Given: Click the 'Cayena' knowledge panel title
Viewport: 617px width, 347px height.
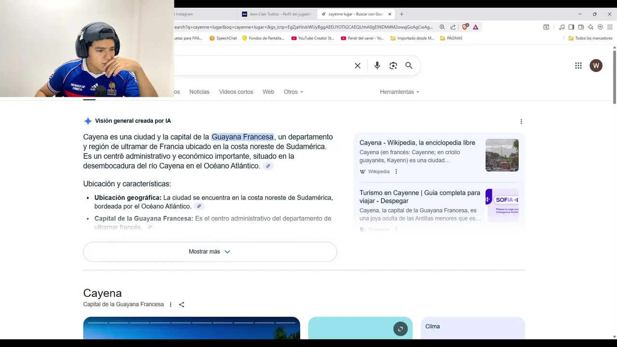Looking at the screenshot, I should point(102,293).
